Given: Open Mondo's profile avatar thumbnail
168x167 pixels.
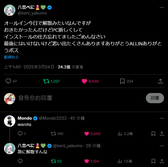Looking at the screenshot, I should (x=10, y=121).
